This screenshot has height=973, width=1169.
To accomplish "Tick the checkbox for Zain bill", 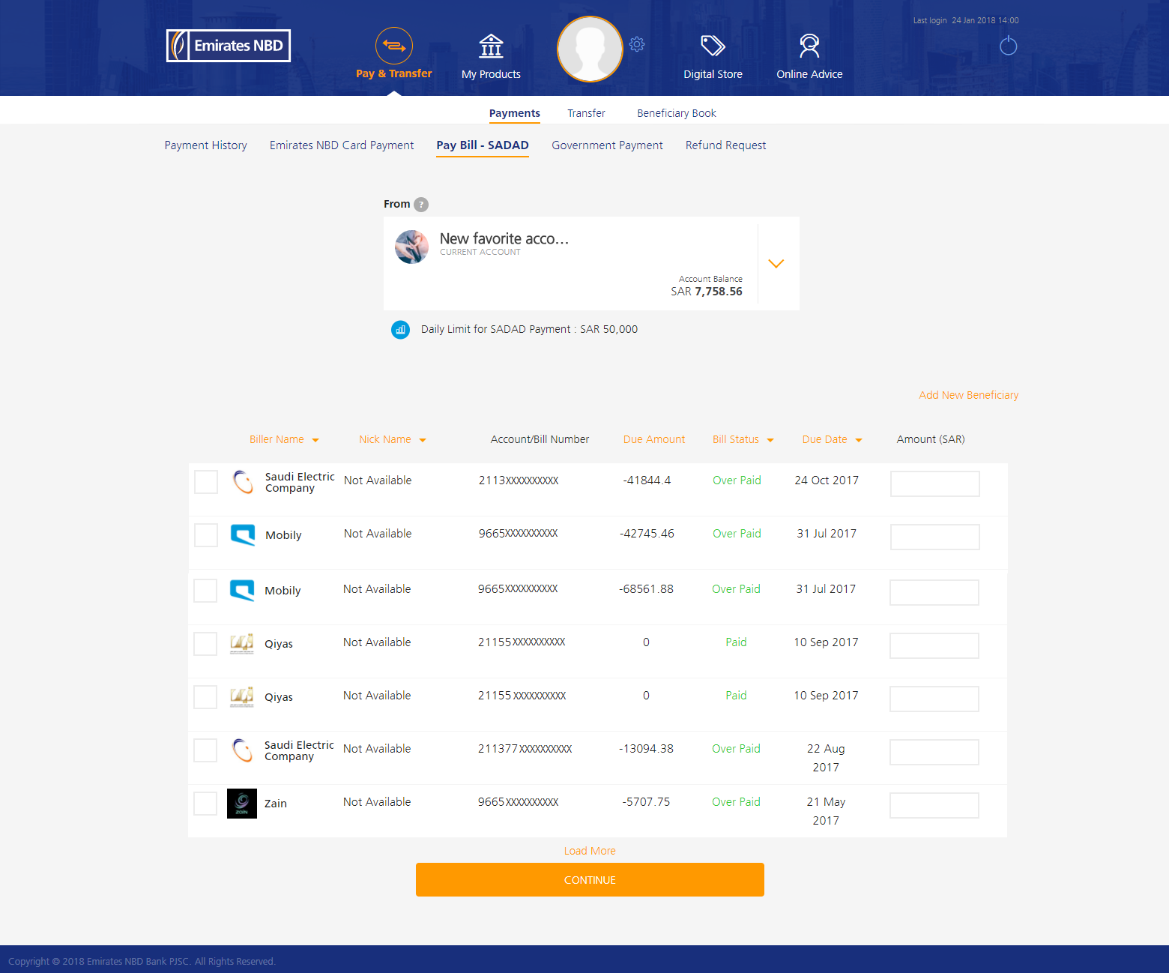I will pyautogui.click(x=205, y=804).
